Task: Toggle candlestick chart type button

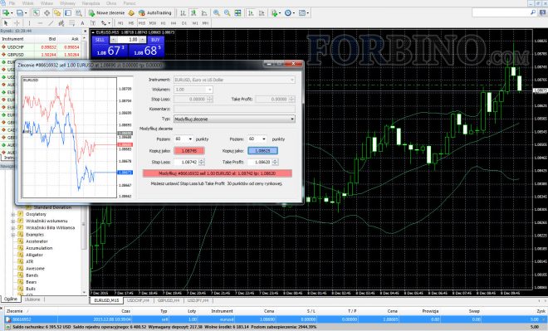Action: (193, 13)
